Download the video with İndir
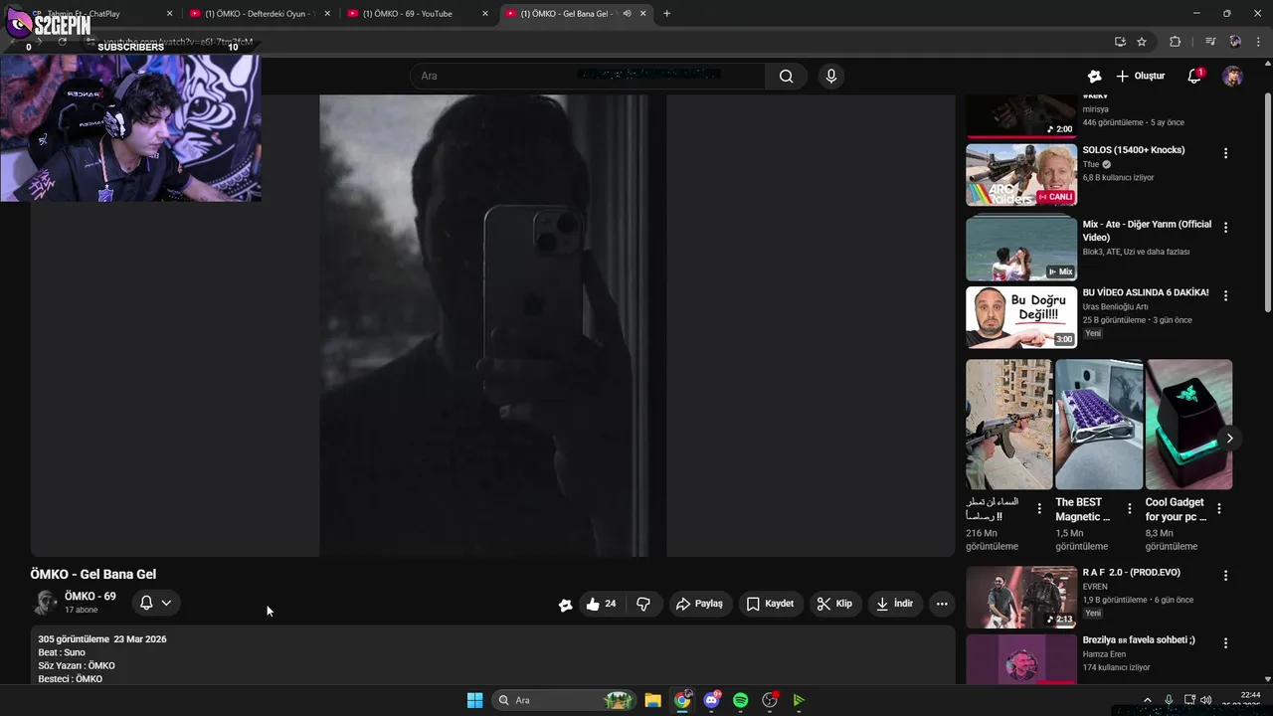This screenshot has height=716, width=1273. tap(894, 604)
